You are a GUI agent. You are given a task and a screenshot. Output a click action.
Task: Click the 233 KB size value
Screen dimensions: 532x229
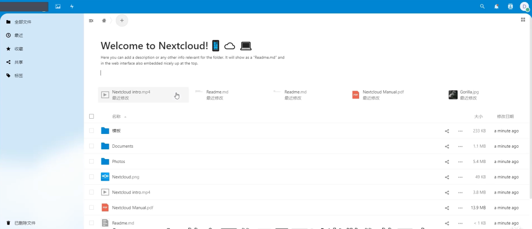tap(479, 131)
